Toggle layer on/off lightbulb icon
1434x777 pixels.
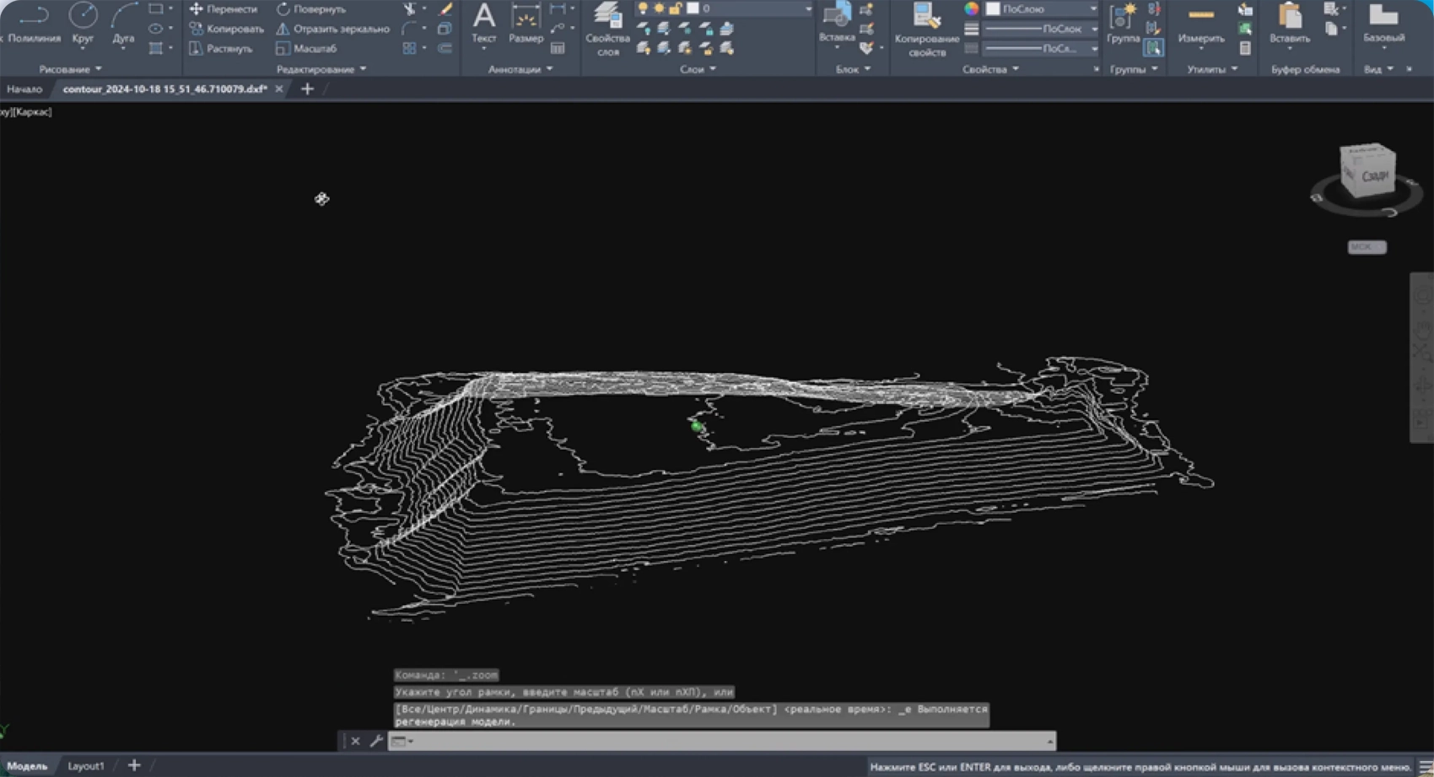pos(643,8)
